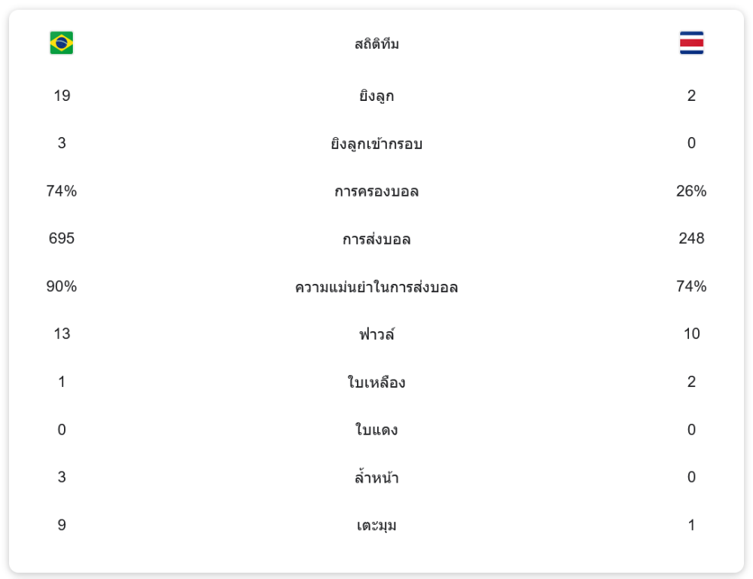This screenshot has height=579, width=753.
Task: Select Costa Rica's 248 passes value
Action: click(691, 239)
